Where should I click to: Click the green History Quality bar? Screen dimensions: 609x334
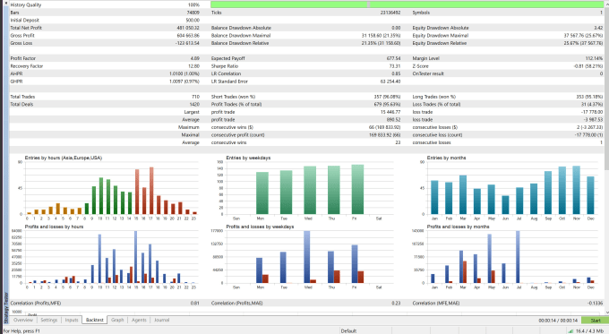407,4
